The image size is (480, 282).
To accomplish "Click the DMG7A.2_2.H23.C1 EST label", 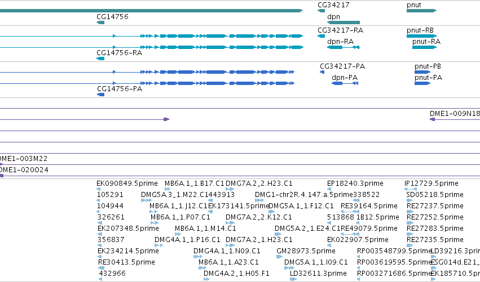I will (x=259, y=183).
